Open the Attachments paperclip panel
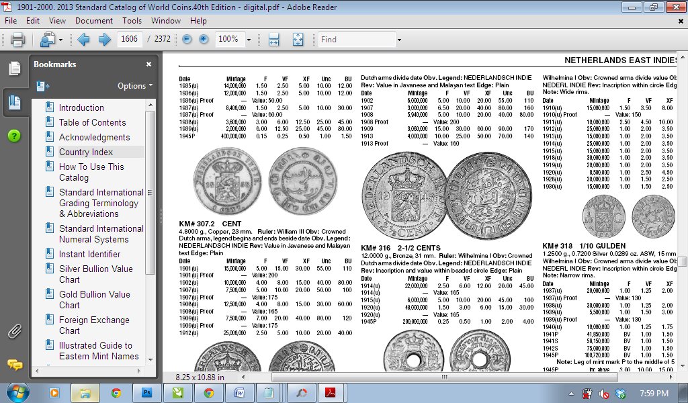Viewport: 688px width, 403px height. [x=15, y=332]
